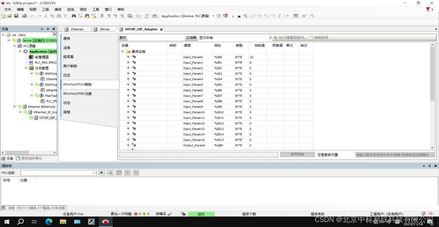439x227 pixels.
Task: Click the task configuration icon in tree
Action: pos(31,68)
